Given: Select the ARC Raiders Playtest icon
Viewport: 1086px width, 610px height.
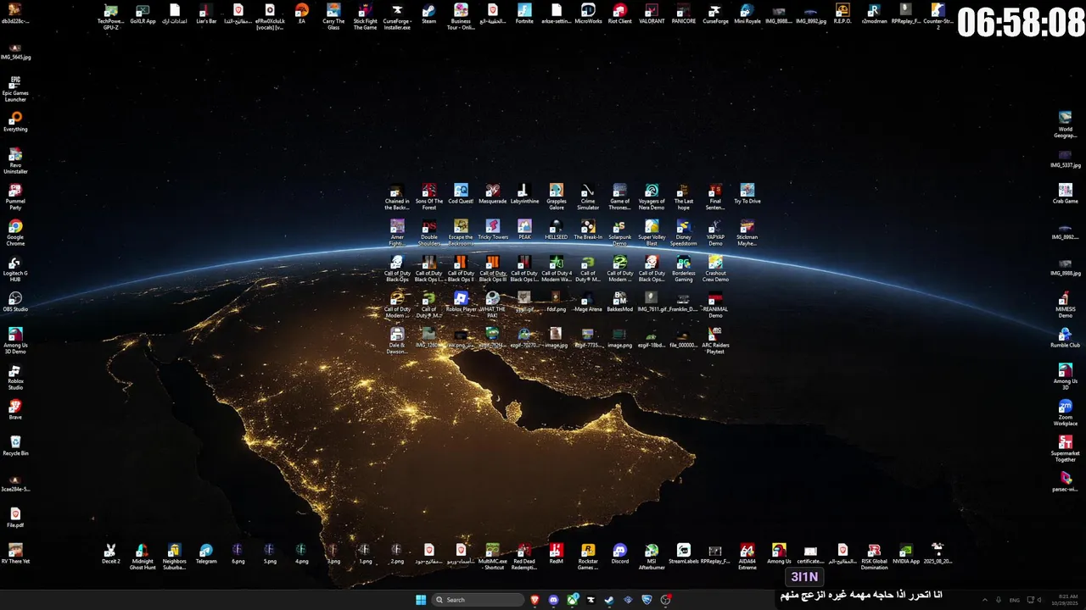Looking at the screenshot, I should 715,341.
